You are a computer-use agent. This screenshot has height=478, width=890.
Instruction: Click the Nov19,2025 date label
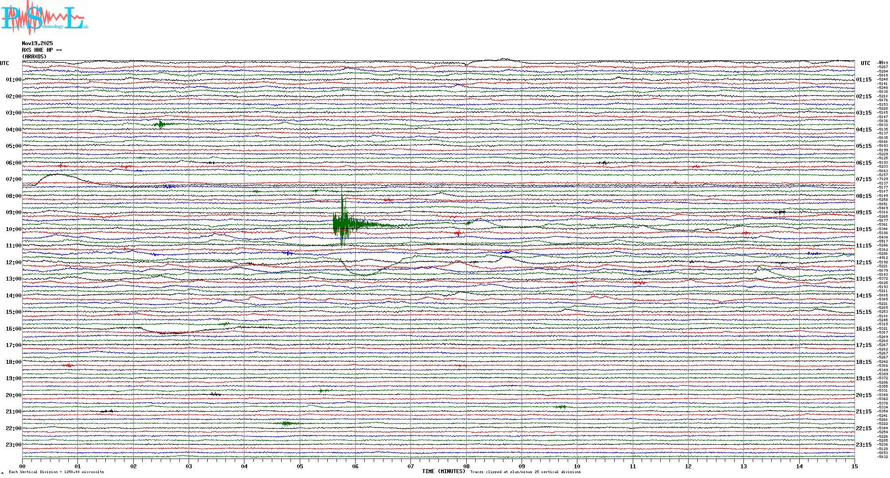[37, 43]
